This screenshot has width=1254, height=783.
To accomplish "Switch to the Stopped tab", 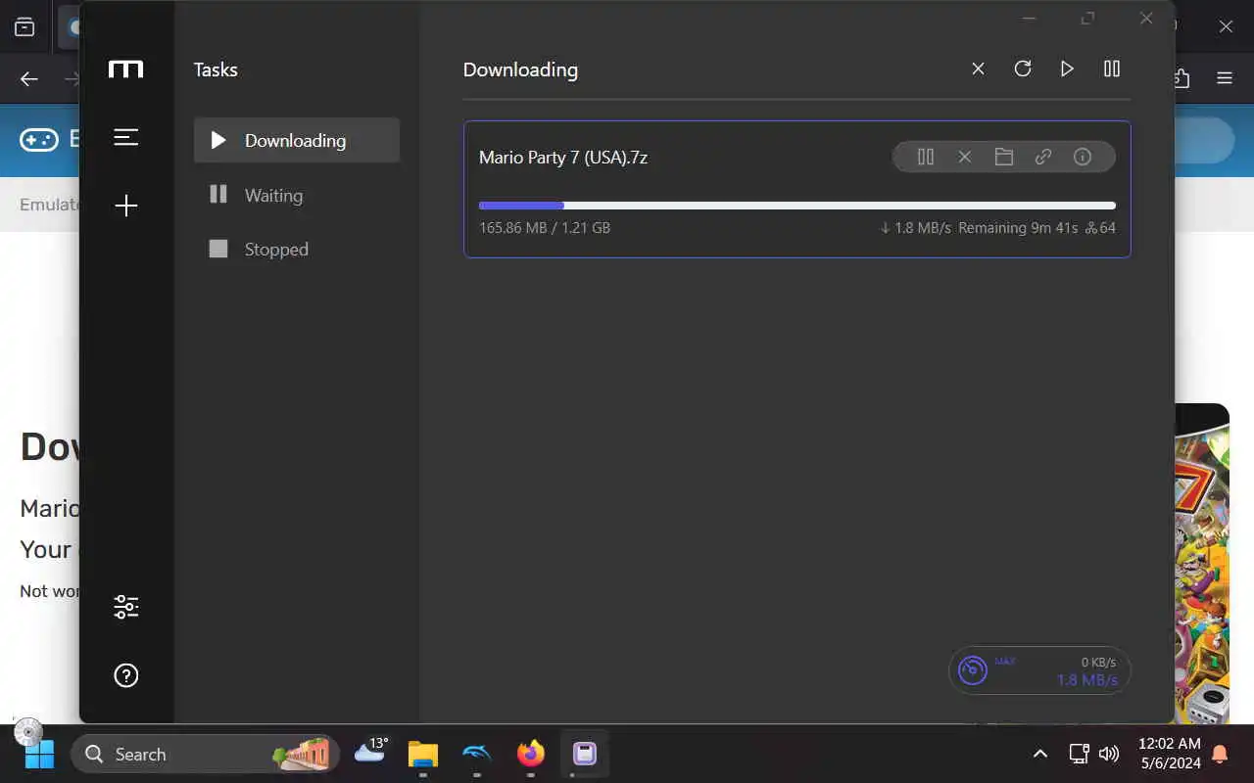I will [x=297, y=250].
